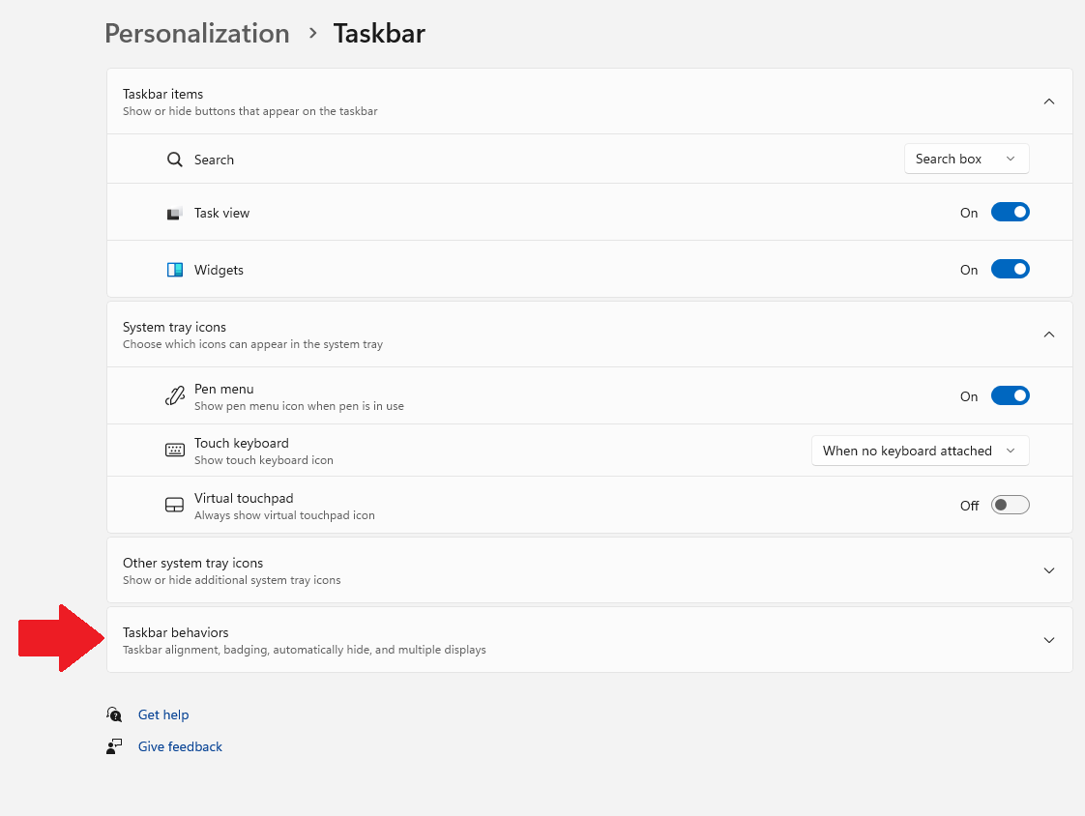Disable the Widgets toggle
The height and width of the screenshot is (816, 1085).
1010,269
